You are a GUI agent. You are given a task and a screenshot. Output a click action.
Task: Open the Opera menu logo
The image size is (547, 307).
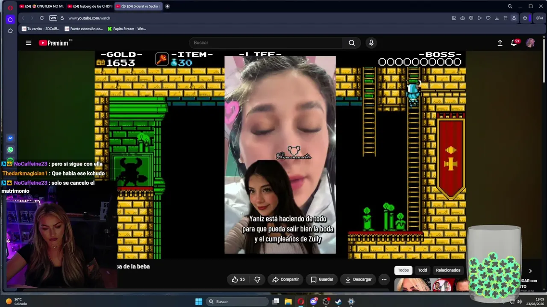click(x=10, y=8)
